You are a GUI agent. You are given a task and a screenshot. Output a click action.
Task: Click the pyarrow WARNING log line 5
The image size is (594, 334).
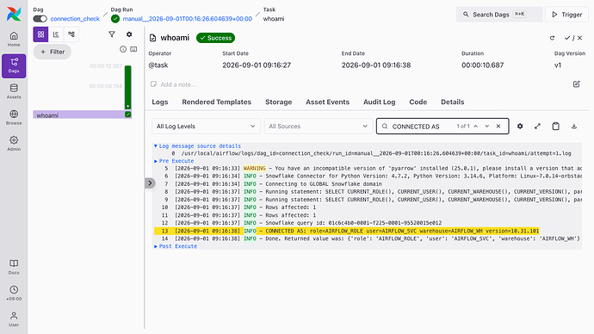pyautogui.click(x=368, y=168)
